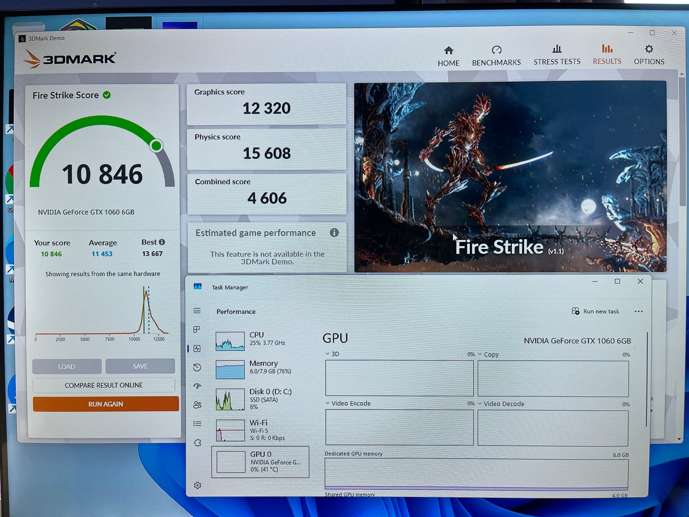Select Memory in the performance list
Viewport: 689px width, 517px height.
point(261,369)
